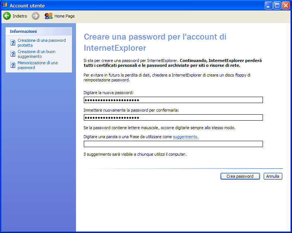The width and height of the screenshot is (292, 233).
Task: Focus the Digitare la nuova password field
Action: 173,100
